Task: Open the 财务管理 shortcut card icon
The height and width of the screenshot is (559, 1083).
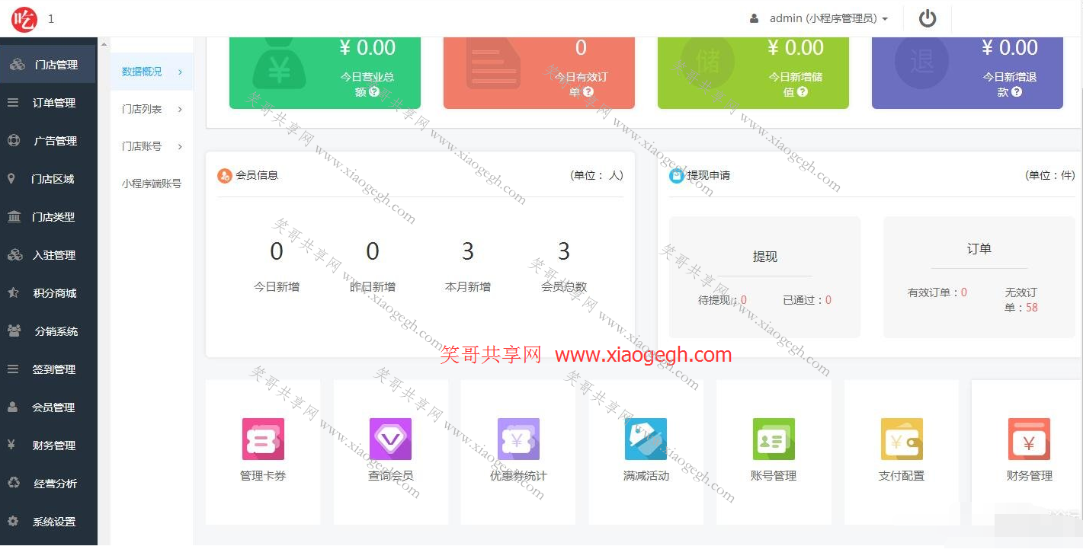Action: pyautogui.click(x=1029, y=439)
